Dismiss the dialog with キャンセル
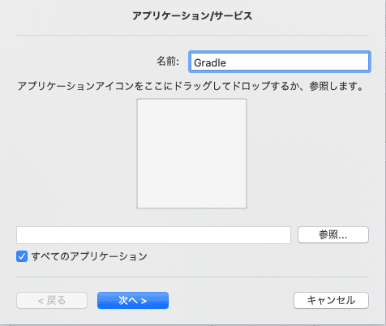 click(x=331, y=300)
